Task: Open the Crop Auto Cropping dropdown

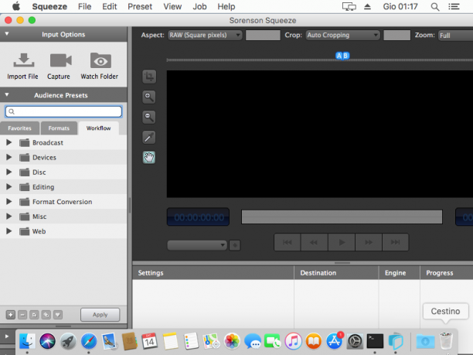Action: (x=342, y=35)
